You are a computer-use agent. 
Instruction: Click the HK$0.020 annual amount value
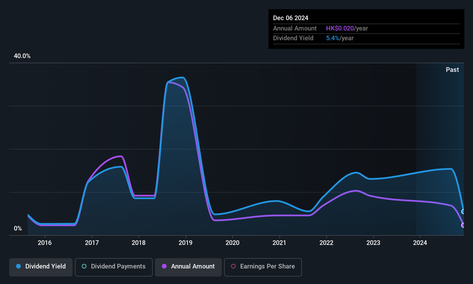(340, 28)
